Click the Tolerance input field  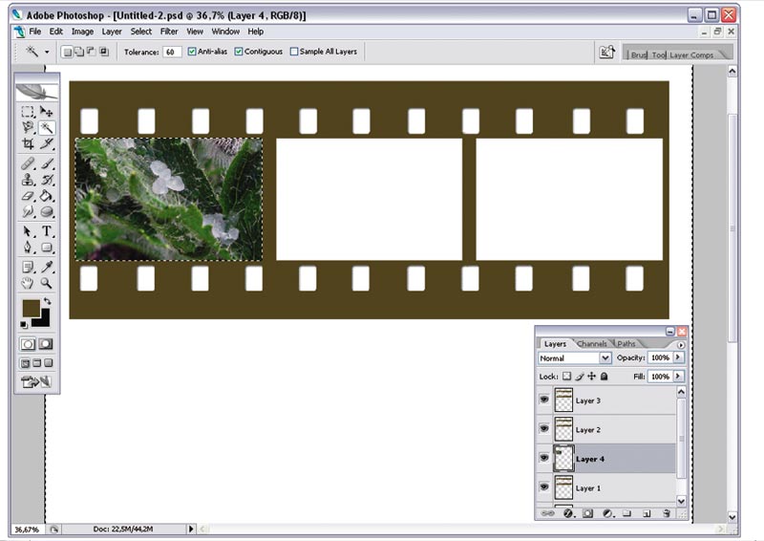coord(172,52)
